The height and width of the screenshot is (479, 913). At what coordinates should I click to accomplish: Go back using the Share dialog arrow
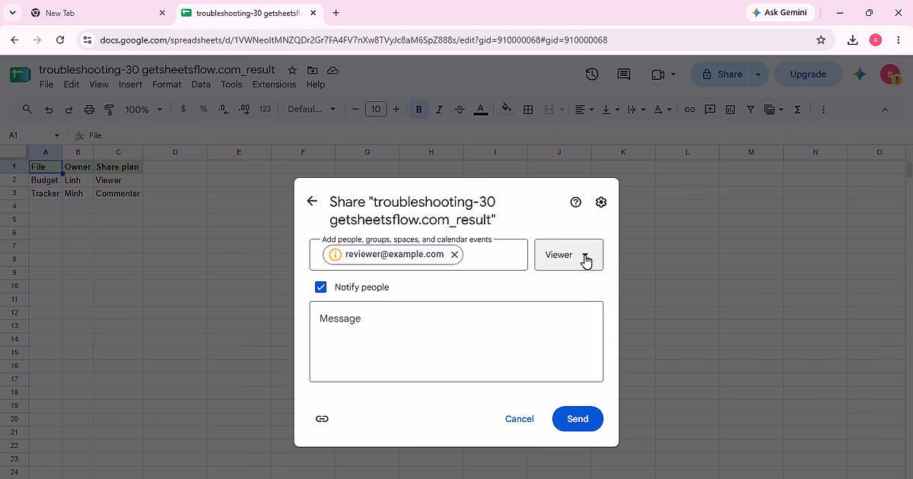pos(312,201)
